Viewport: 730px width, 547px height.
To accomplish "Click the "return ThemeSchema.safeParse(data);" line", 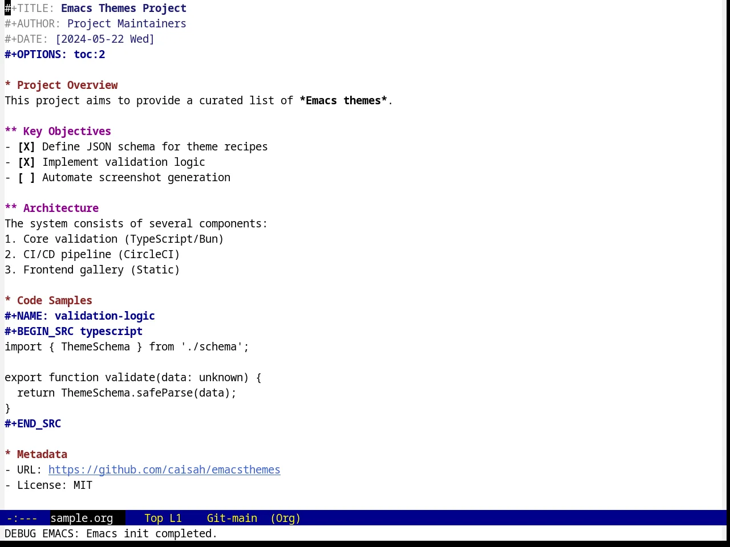I will (127, 393).
